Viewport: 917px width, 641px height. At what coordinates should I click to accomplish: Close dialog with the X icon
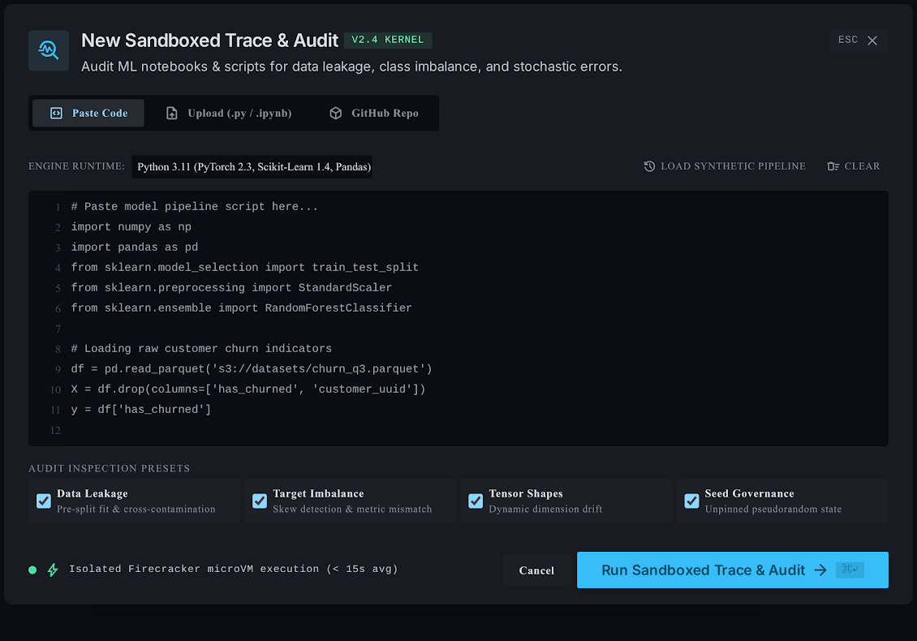pos(872,41)
